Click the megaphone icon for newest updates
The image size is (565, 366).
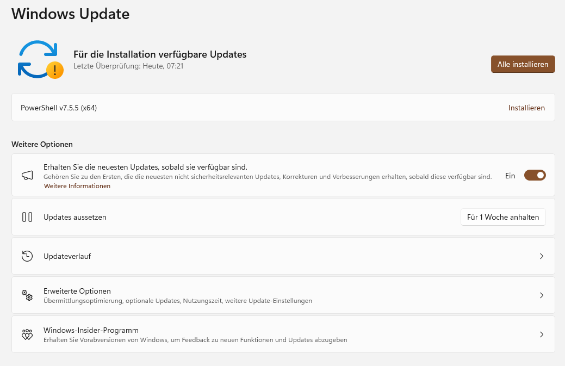click(27, 175)
